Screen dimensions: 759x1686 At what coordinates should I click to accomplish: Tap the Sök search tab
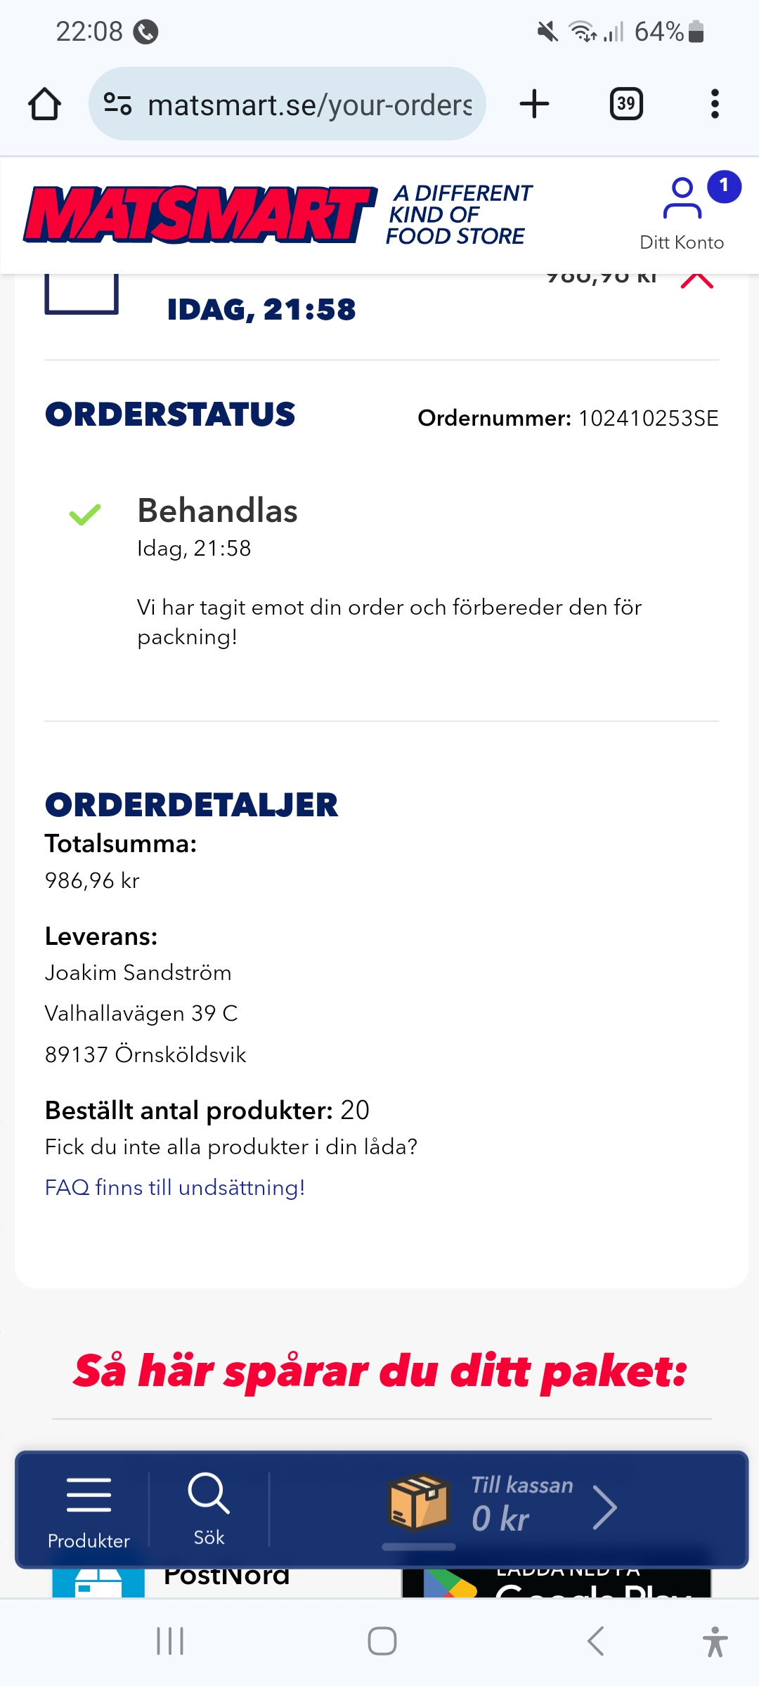[209, 1509]
